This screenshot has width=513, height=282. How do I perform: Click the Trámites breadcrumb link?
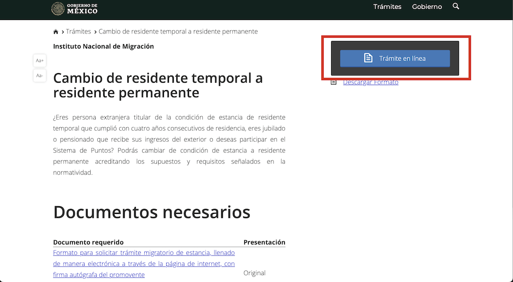tap(79, 32)
